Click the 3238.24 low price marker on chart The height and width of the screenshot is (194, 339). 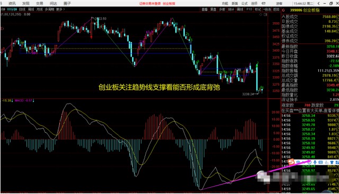[x=248, y=94]
